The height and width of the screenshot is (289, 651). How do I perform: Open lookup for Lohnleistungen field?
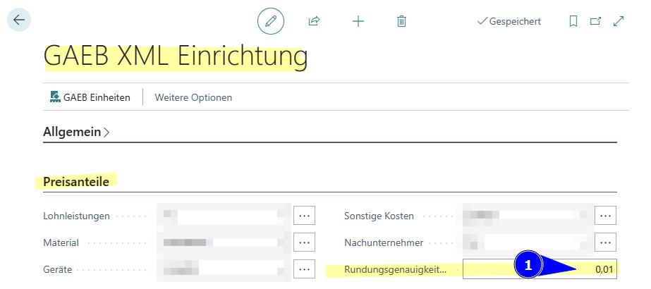(x=304, y=216)
